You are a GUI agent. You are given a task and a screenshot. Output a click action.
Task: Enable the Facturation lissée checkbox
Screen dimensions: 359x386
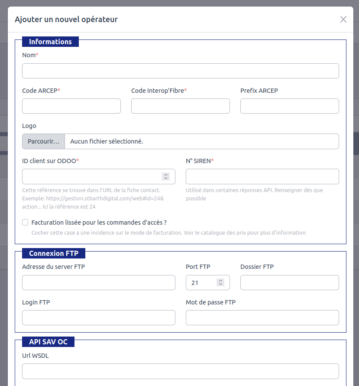point(25,222)
